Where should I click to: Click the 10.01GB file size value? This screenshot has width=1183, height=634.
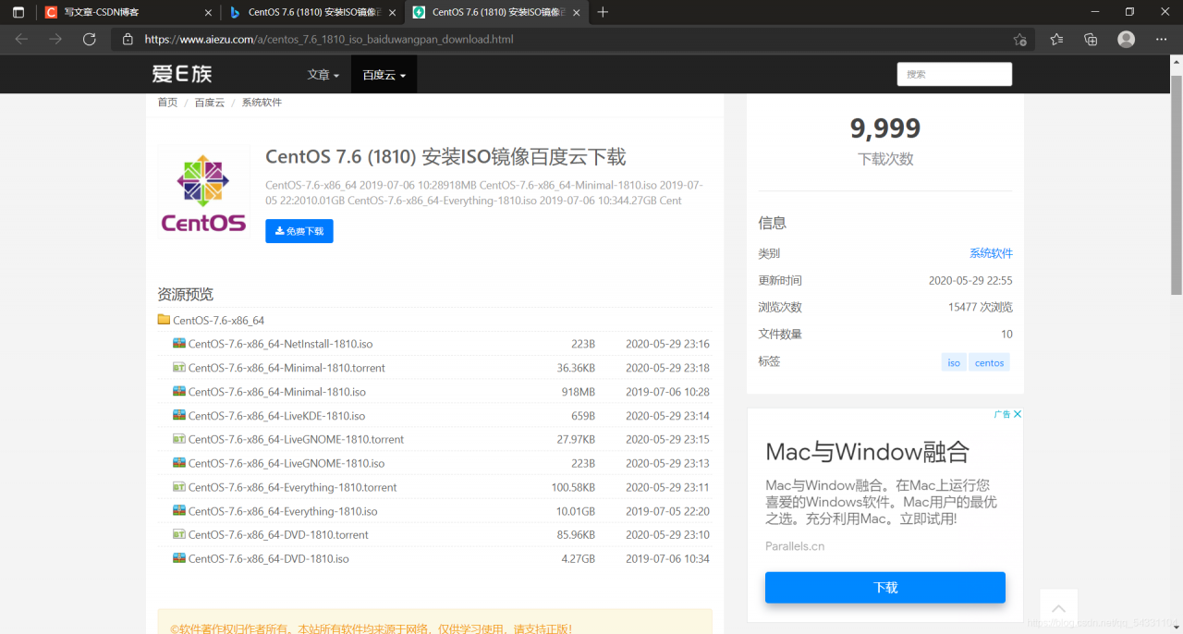(576, 511)
